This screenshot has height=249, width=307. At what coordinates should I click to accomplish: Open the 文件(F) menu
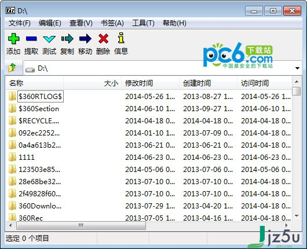[x=20, y=23]
